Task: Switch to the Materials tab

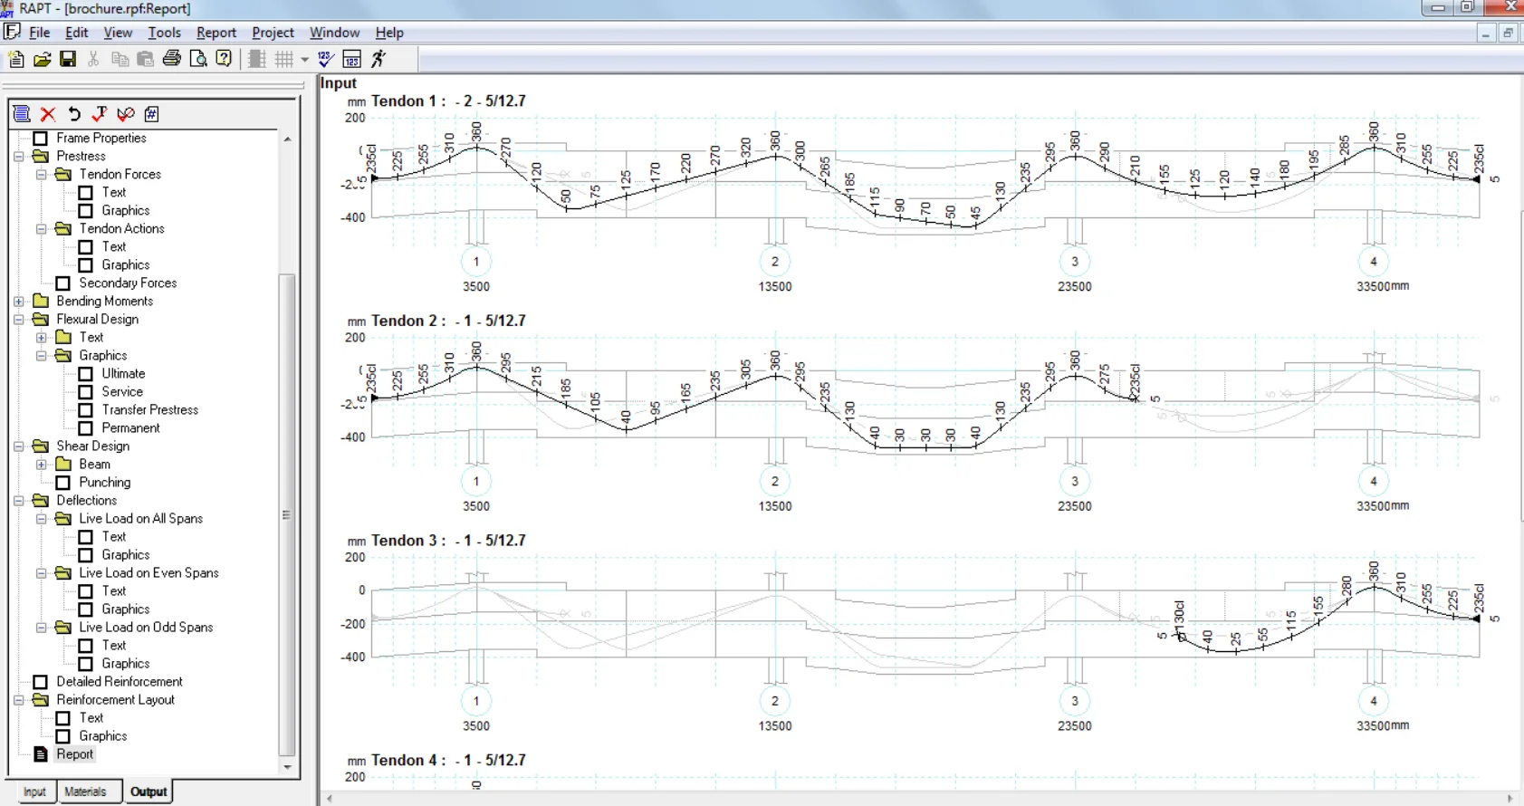Action: point(86,792)
